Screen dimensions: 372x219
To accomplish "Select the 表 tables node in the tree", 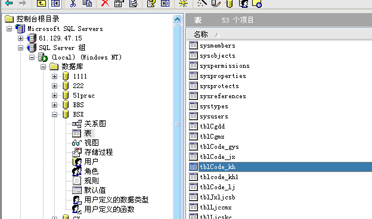I will point(88,133).
